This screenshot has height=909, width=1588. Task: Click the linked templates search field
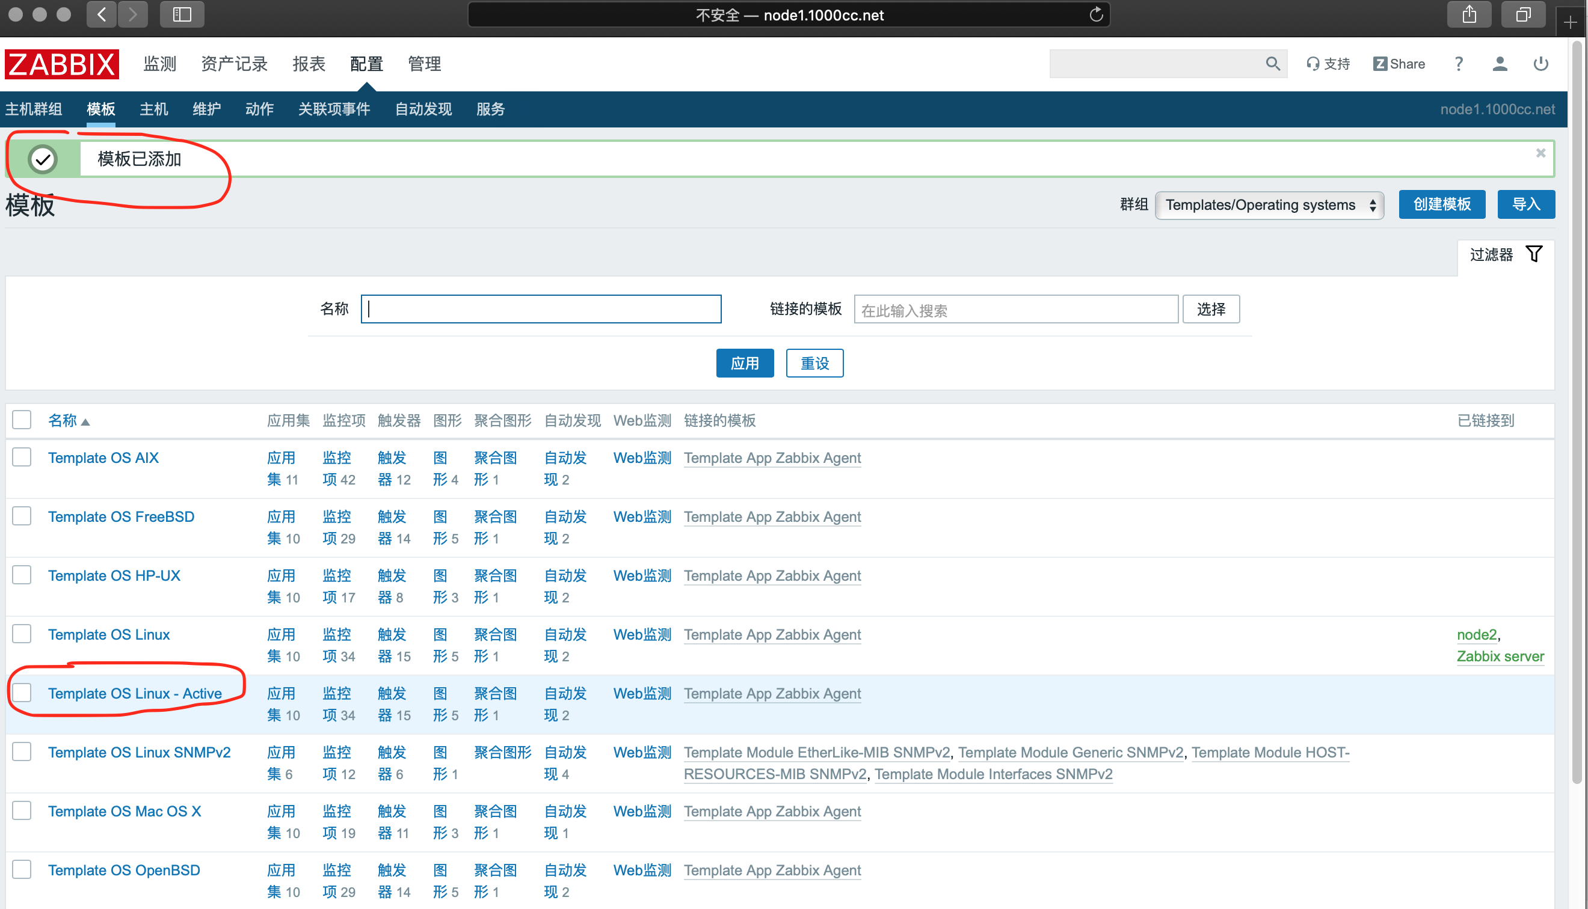pyautogui.click(x=1015, y=310)
